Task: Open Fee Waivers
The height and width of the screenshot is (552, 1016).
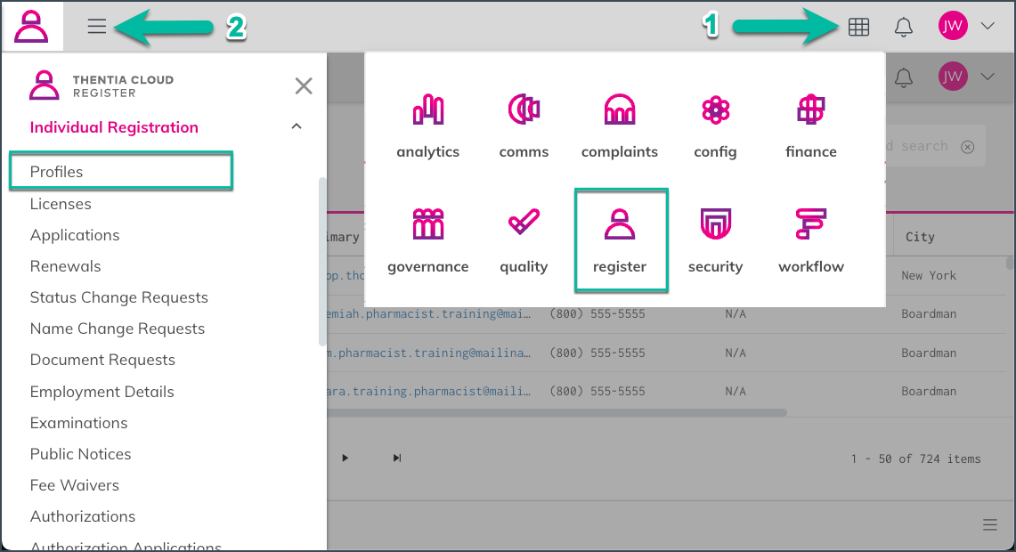Action: (x=75, y=485)
